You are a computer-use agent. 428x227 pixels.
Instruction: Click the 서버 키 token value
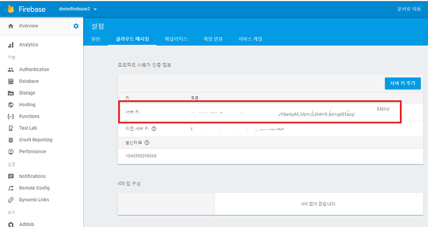coord(289,112)
